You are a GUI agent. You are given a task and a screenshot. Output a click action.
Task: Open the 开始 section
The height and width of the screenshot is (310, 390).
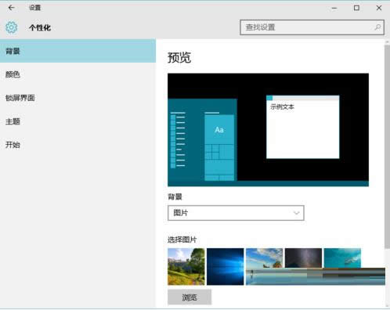pos(78,145)
